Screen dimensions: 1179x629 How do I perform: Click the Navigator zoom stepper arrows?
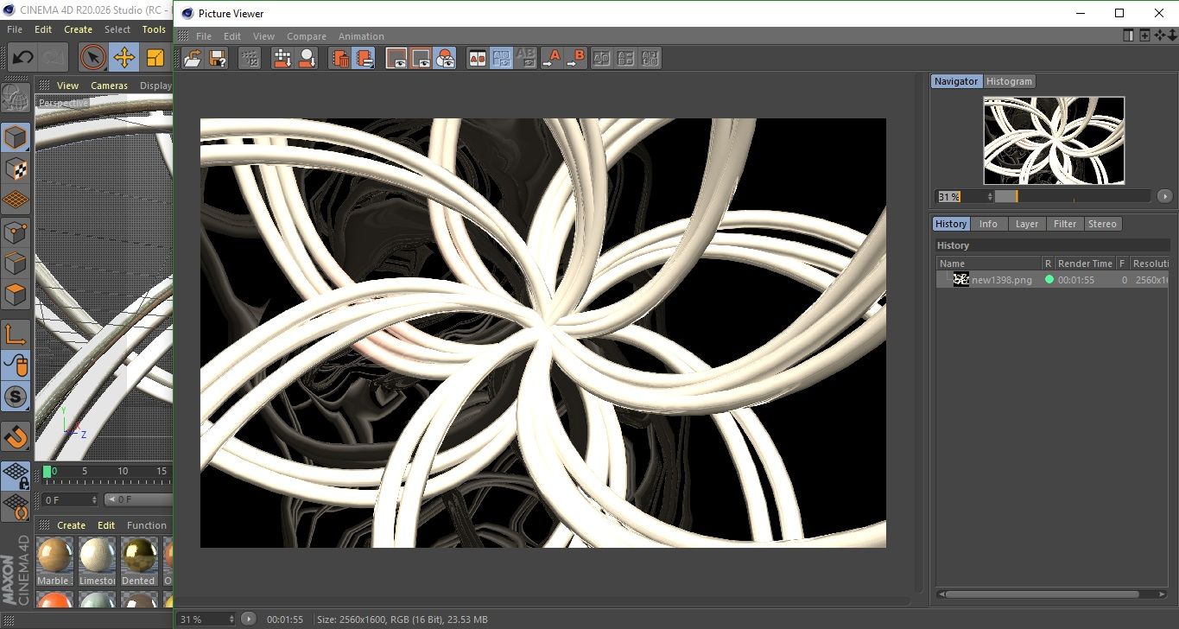pos(989,196)
